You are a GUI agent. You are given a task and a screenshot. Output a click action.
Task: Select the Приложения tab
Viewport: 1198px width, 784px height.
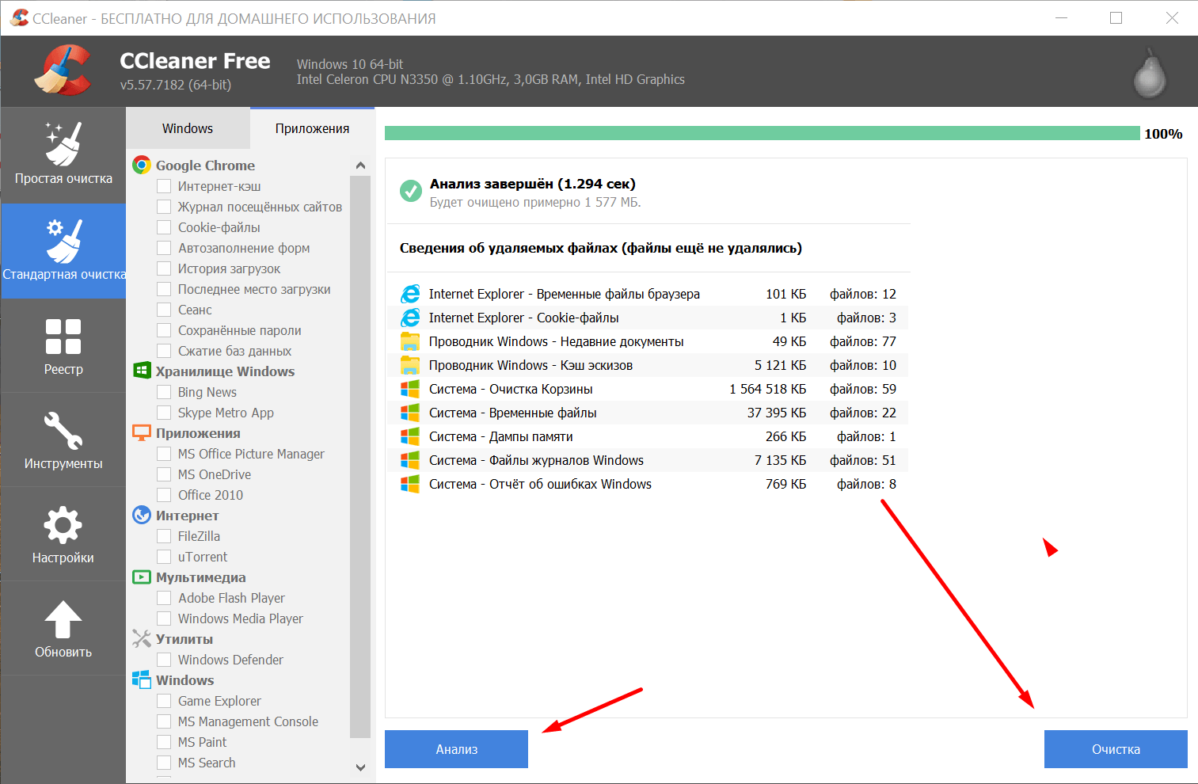[x=312, y=128]
